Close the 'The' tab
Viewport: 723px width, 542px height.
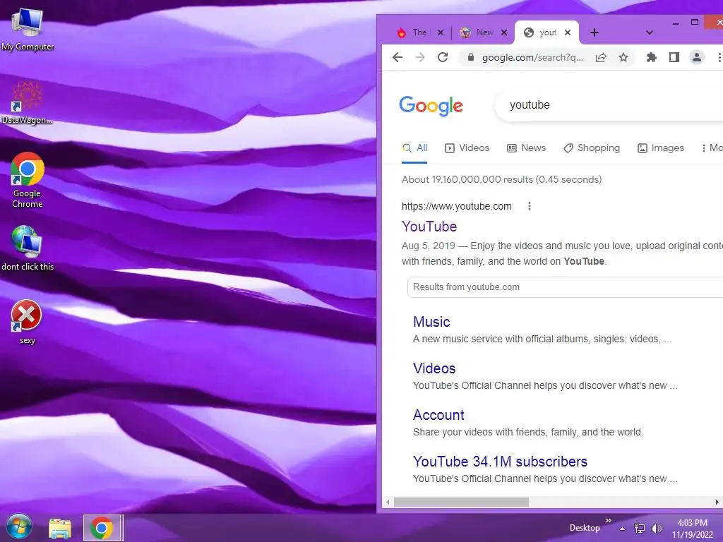[441, 32]
